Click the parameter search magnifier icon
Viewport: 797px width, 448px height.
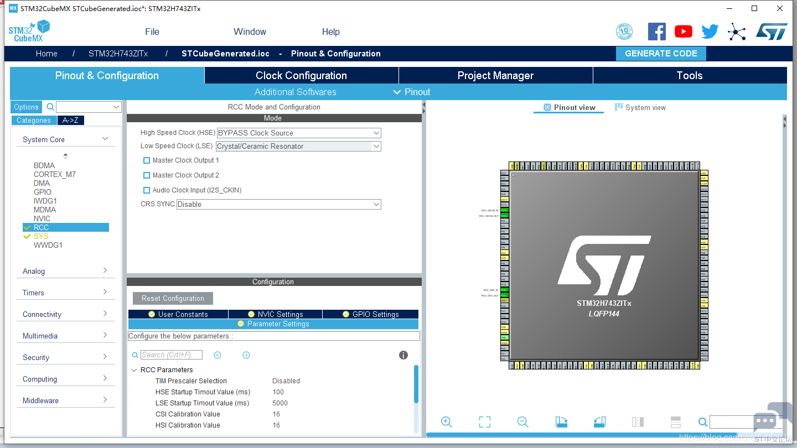point(135,355)
